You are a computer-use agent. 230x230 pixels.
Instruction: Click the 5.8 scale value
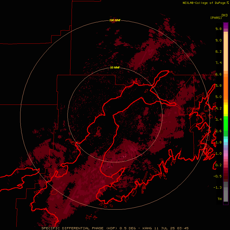[218, 86]
